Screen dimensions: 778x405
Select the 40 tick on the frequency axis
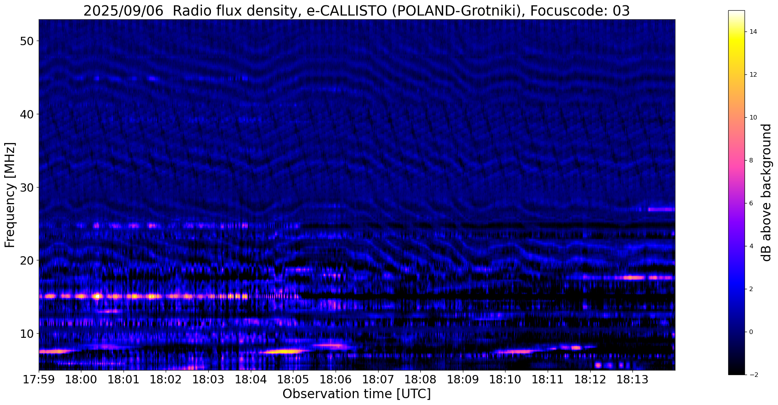(x=26, y=114)
